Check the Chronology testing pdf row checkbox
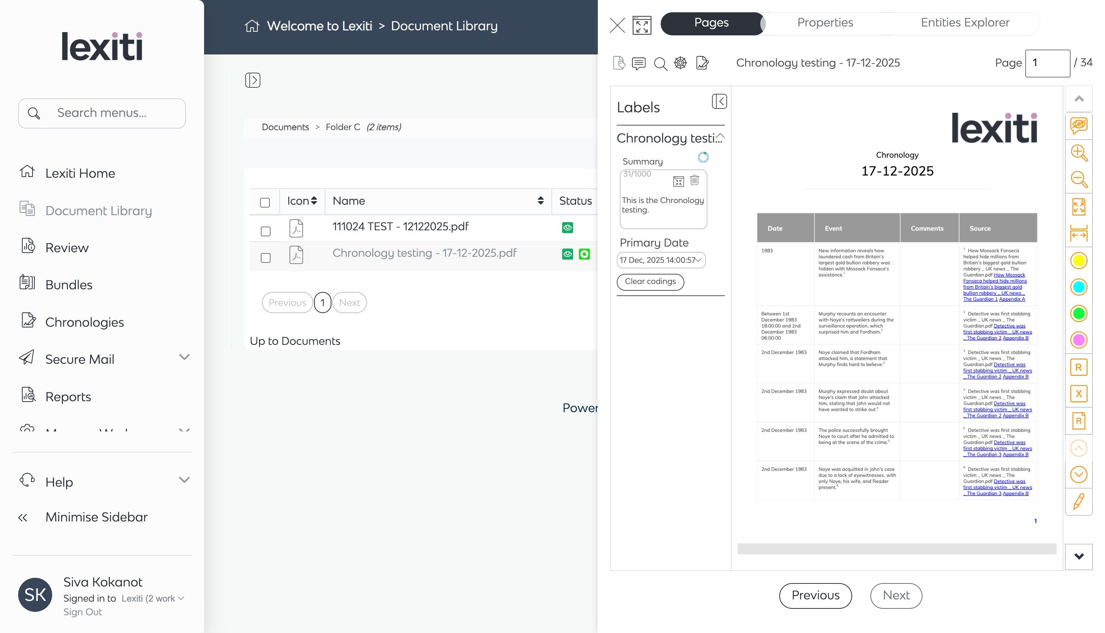Screen dimensions: 1105x633 coord(265,258)
